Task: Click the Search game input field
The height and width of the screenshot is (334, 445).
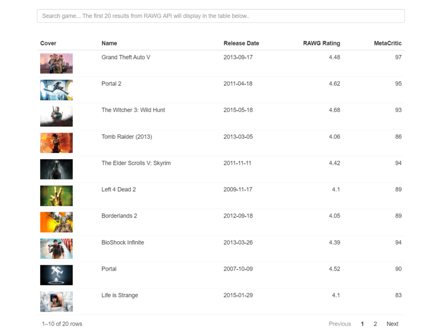Action: point(220,16)
